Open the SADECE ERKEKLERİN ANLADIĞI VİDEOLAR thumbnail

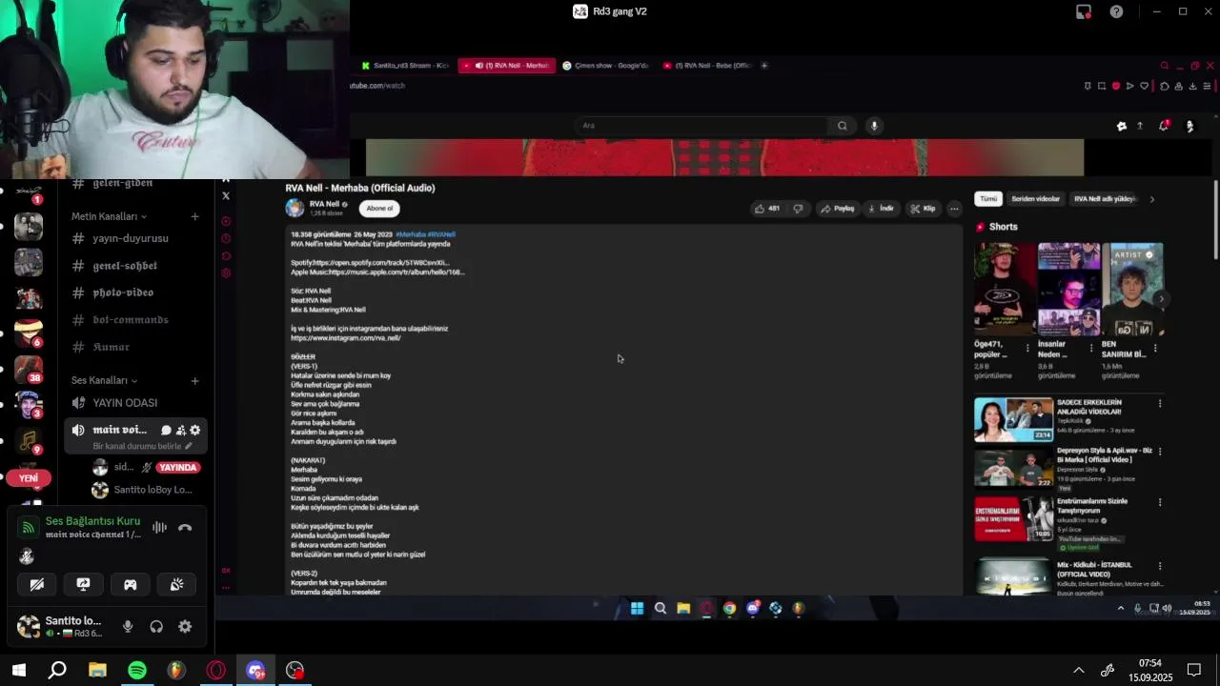[x=1013, y=420]
